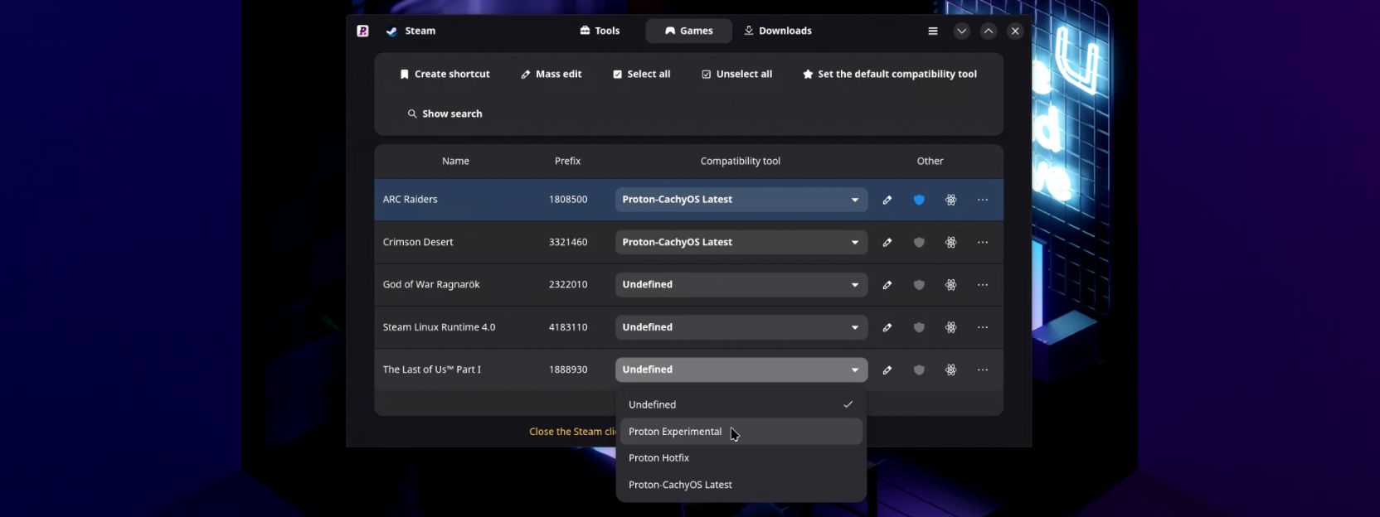Open the atom ProtonDB icon for God of War Ragnarök

pos(951,285)
